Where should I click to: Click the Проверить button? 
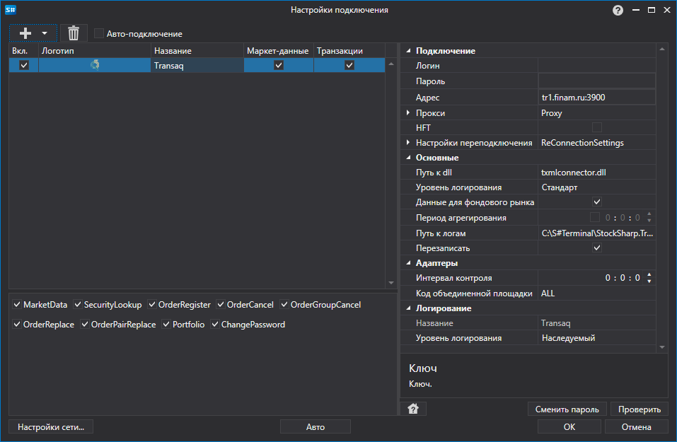pos(640,409)
